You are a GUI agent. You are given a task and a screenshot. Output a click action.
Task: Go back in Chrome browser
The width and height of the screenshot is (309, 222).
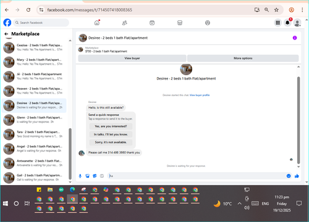click(x=7, y=10)
